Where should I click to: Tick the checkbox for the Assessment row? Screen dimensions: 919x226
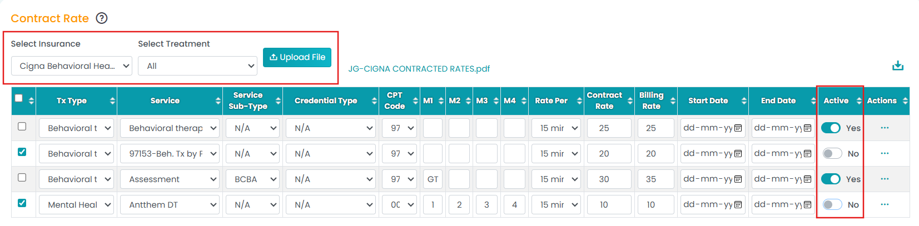click(22, 178)
